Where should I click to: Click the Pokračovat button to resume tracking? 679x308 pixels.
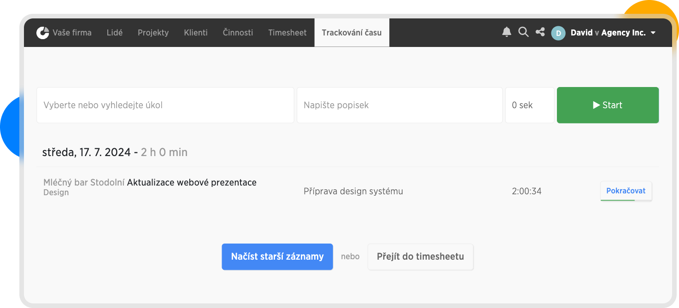coord(626,191)
